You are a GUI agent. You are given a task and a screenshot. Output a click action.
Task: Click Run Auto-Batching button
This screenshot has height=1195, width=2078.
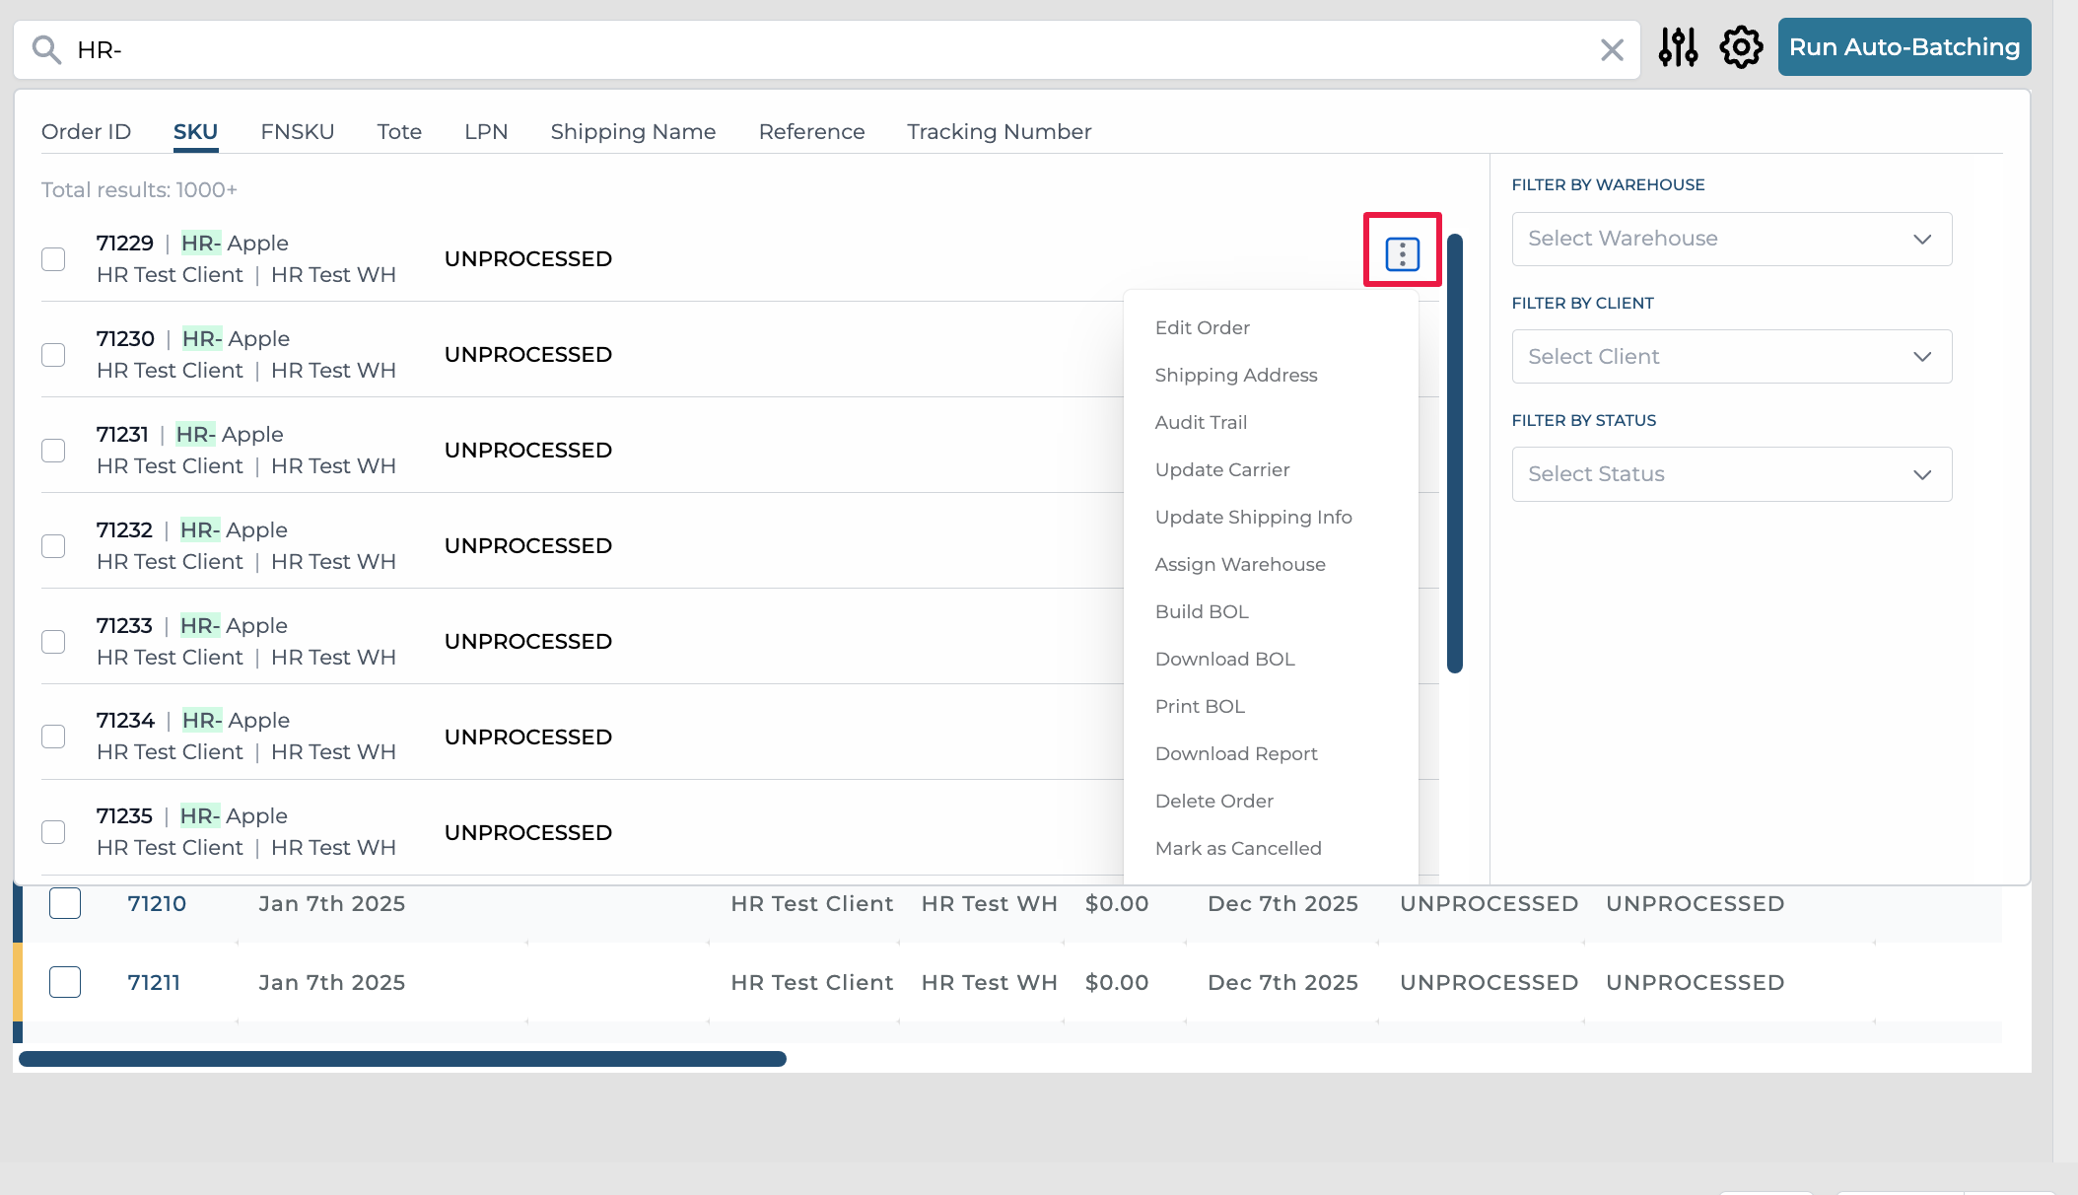(1904, 47)
